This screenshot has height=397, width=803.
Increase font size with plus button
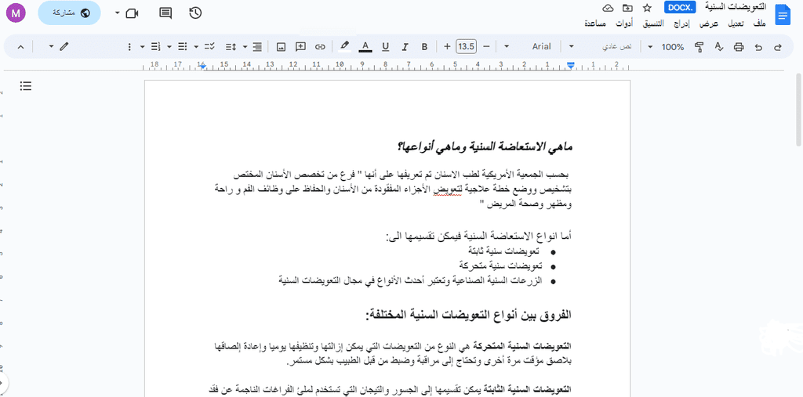[447, 47]
